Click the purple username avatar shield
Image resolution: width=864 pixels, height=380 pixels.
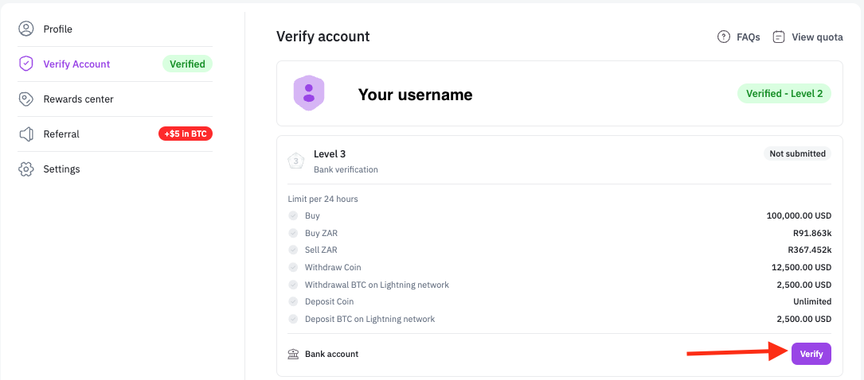(x=309, y=93)
